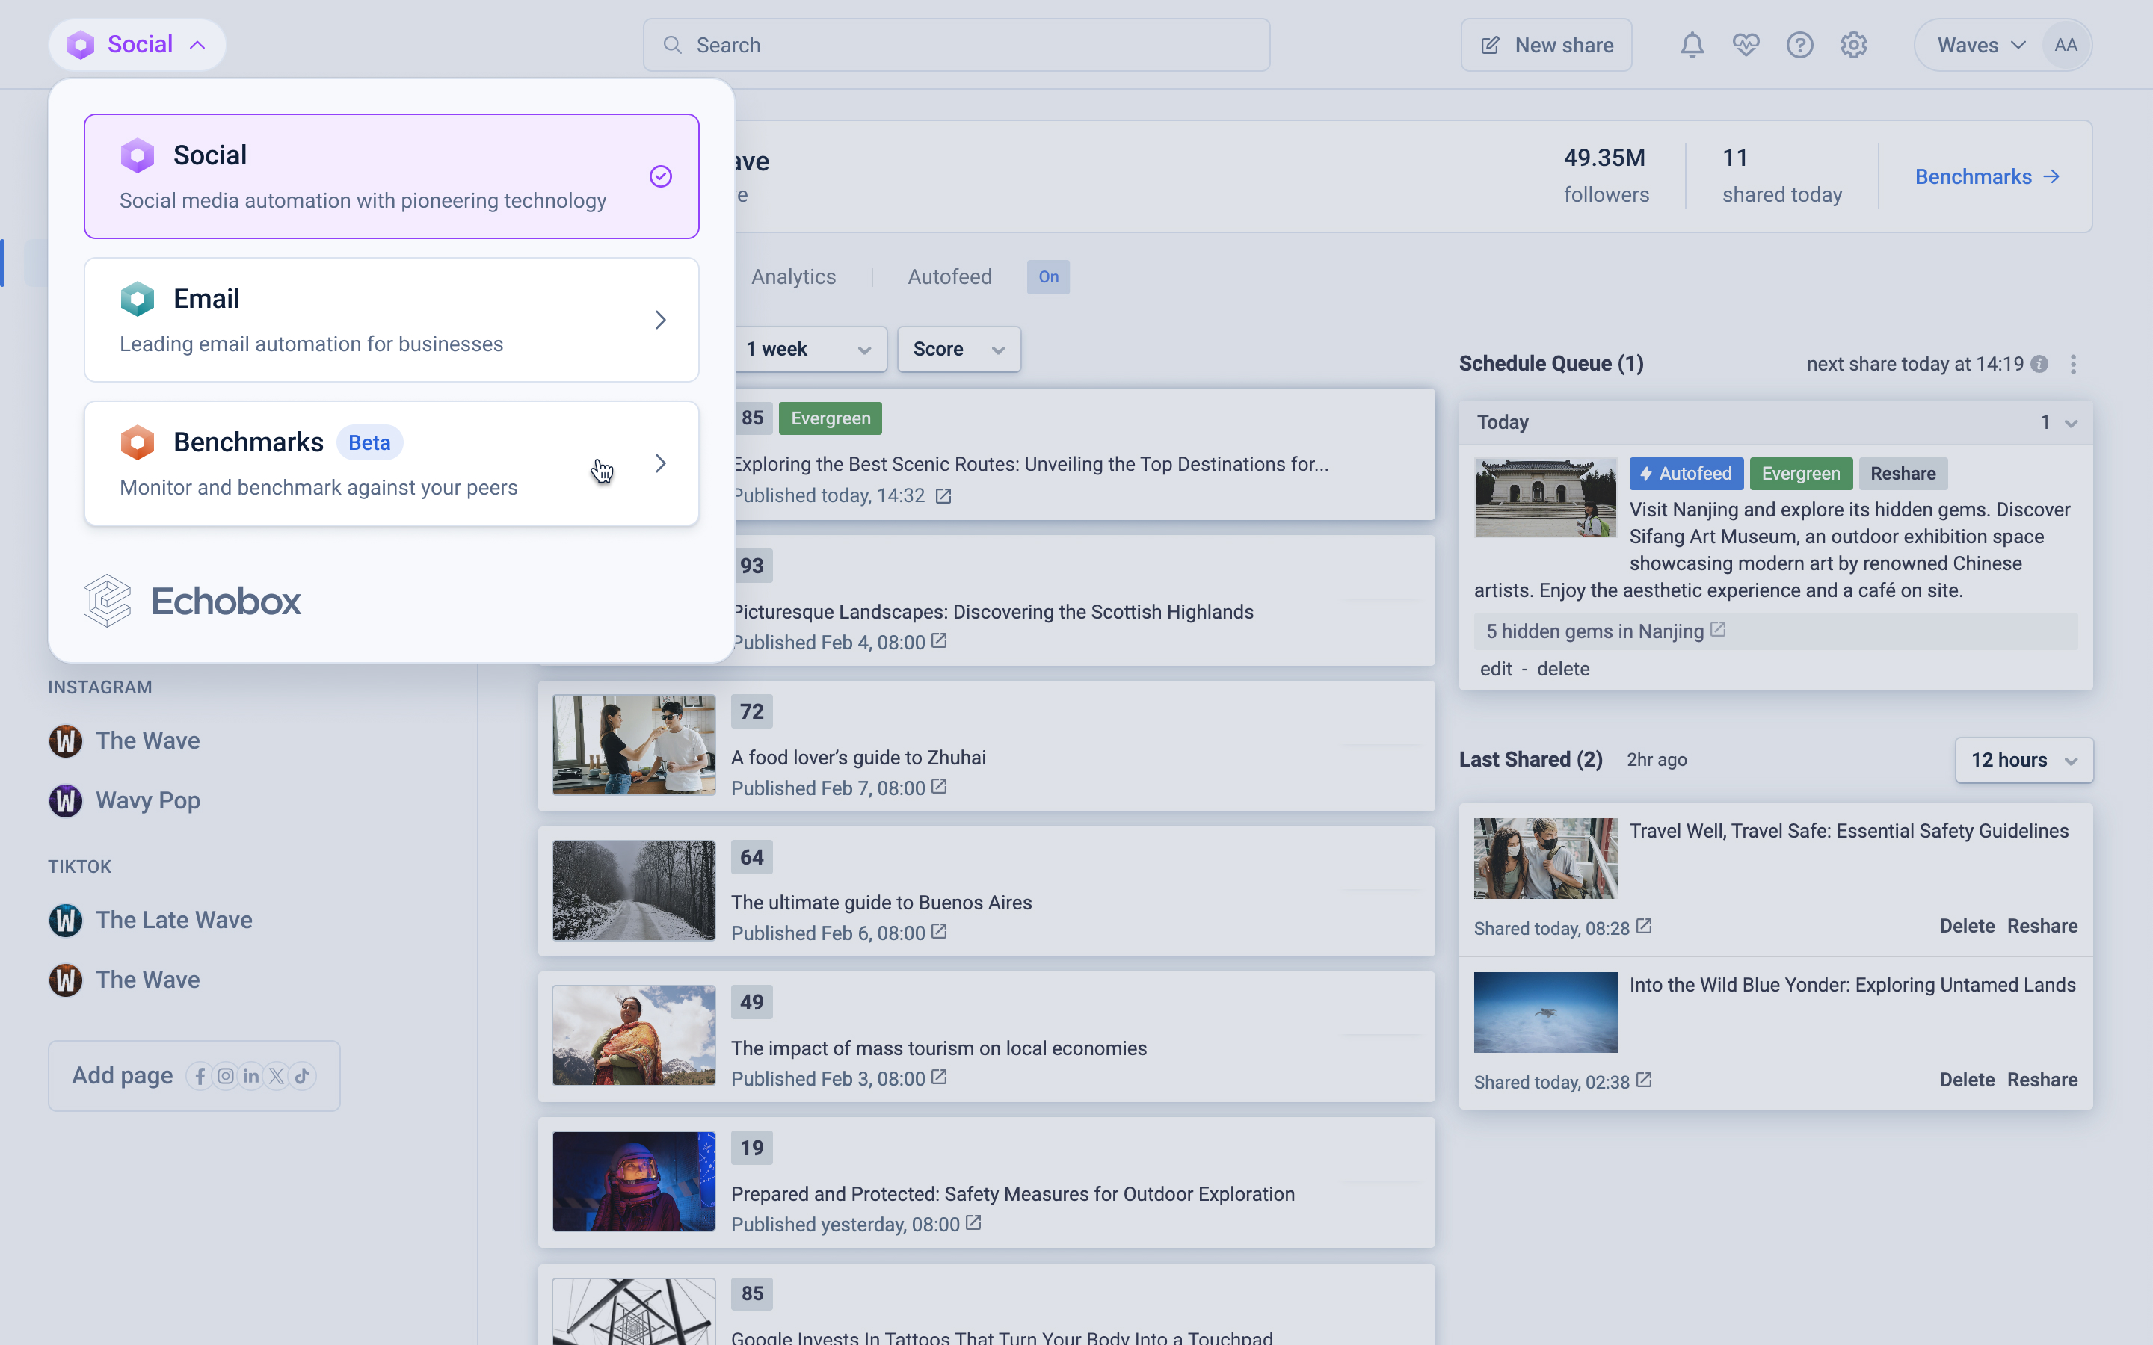Open external link for mass tourism article
The image size is (2153, 1345).
(939, 1077)
